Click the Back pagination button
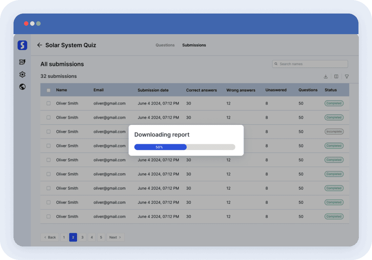The image size is (372, 260). pyautogui.click(x=49, y=237)
